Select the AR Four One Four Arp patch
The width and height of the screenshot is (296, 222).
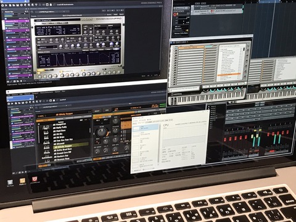(x=63, y=140)
